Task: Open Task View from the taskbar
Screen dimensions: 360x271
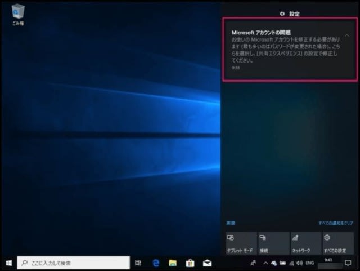Action: point(138,263)
